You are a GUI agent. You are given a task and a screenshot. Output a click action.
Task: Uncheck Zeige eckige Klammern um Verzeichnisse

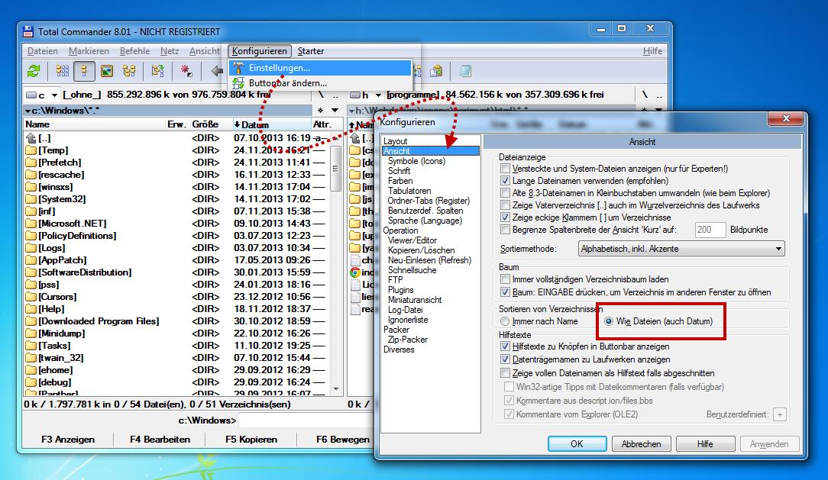tap(505, 217)
